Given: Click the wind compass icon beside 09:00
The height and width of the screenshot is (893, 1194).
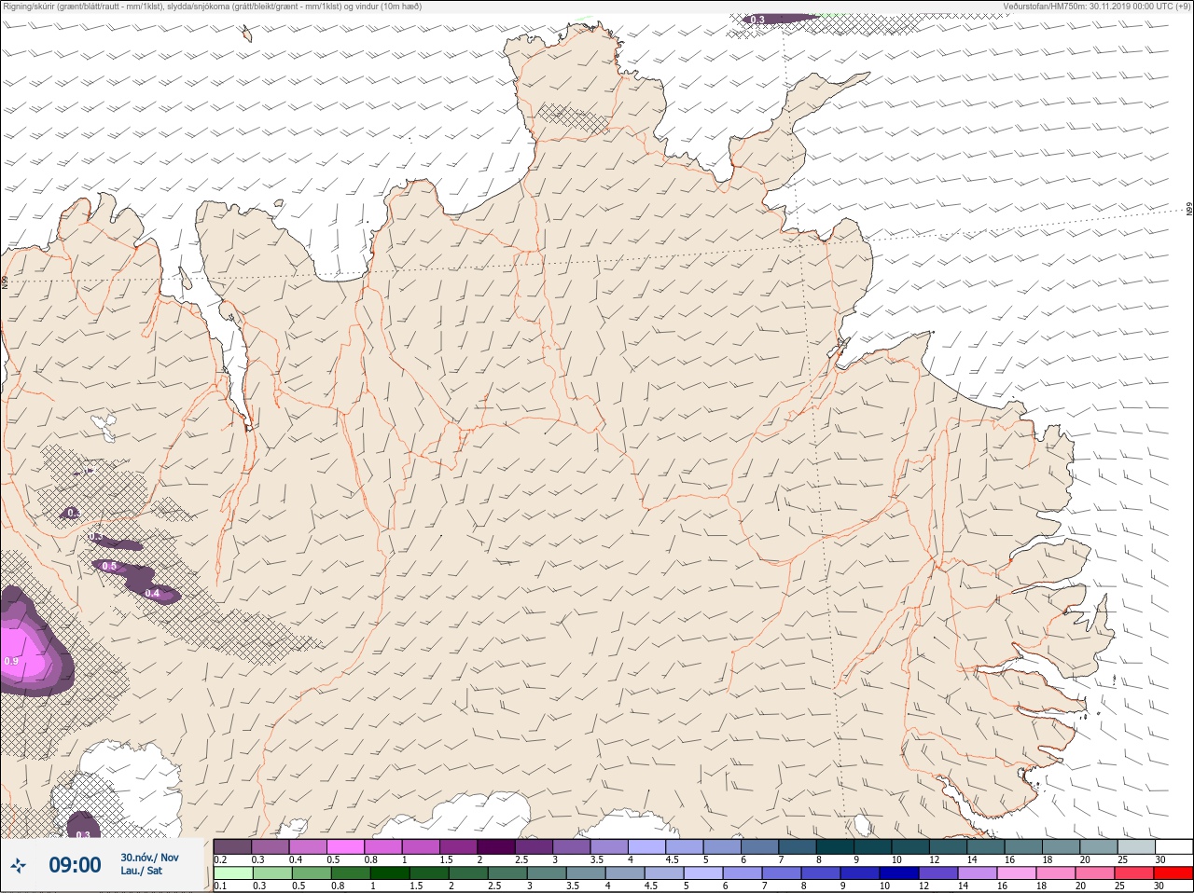Looking at the screenshot, I should tap(18, 866).
